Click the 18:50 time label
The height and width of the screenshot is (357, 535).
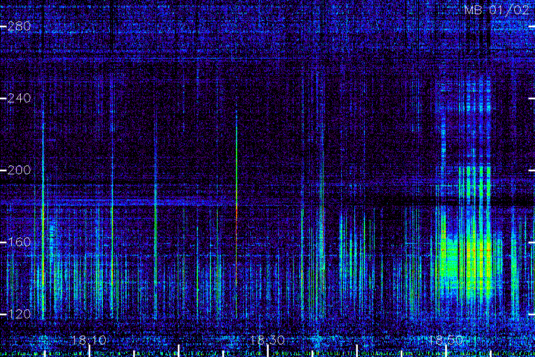point(445,340)
